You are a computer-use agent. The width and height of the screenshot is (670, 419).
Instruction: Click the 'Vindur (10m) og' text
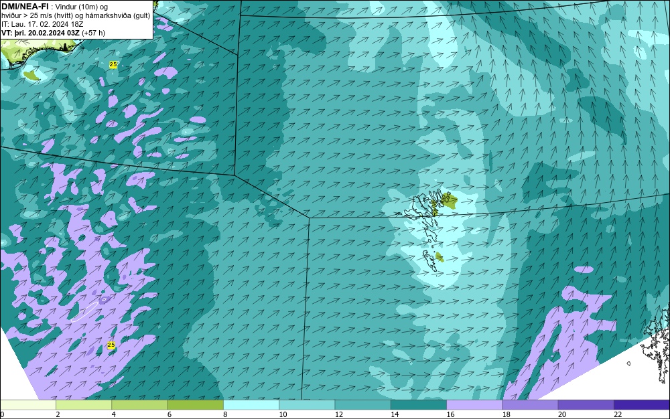pyautogui.click(x=82, y=7)
